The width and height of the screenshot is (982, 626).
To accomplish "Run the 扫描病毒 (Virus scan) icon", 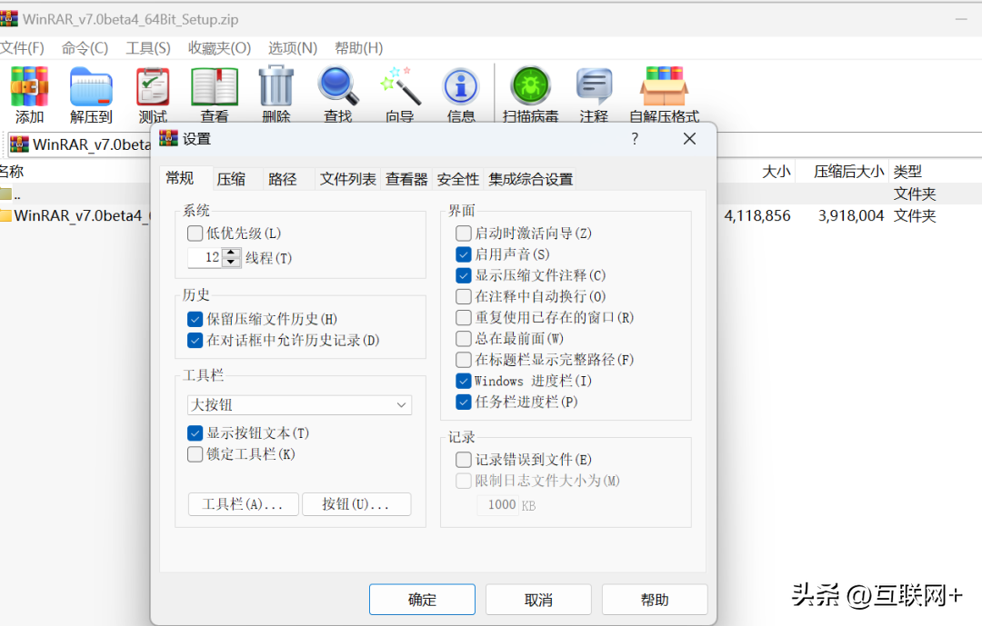I will click(x=530, y=85).
